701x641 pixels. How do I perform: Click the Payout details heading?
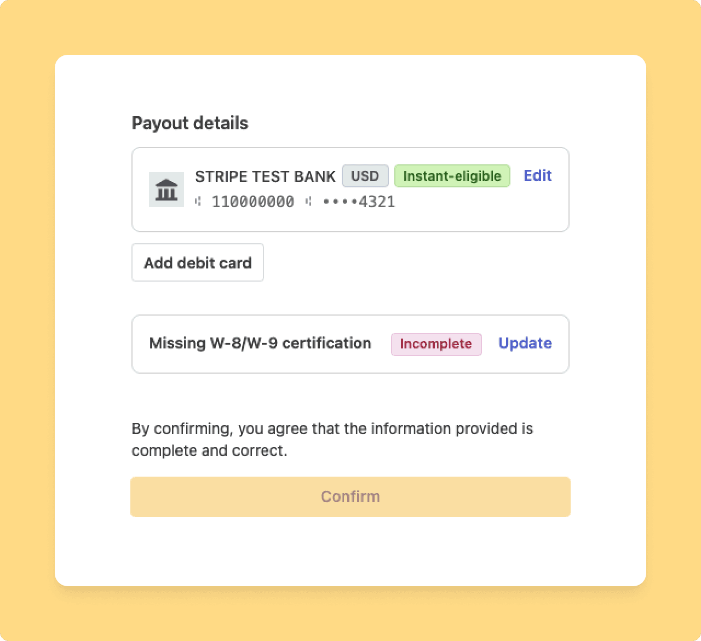pyautogui.click(x=190, y=123)
